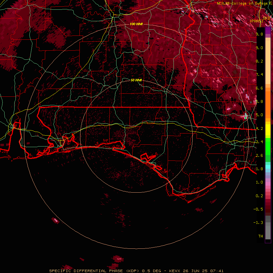Click the -1.3 value on the color scale
Viewport: 273px width, 273px height.
[258, 223]
